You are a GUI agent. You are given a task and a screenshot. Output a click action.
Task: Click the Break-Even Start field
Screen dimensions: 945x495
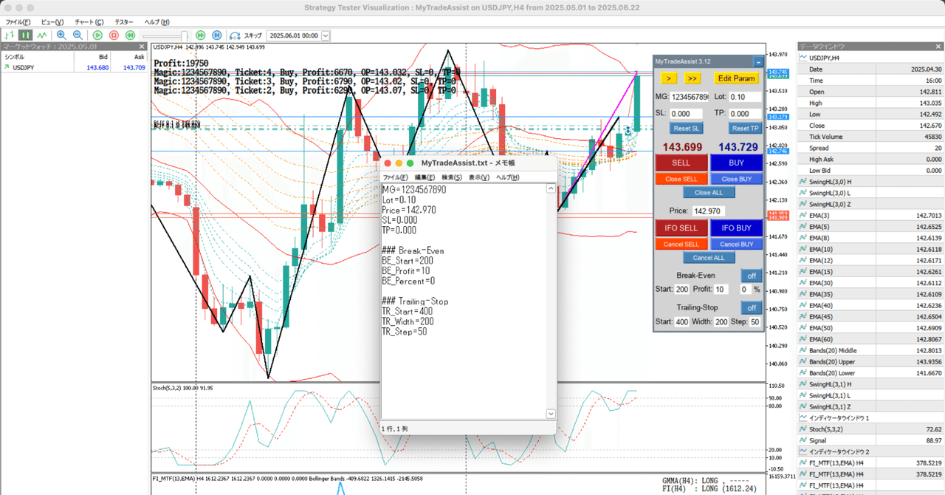tap(682, 289)
